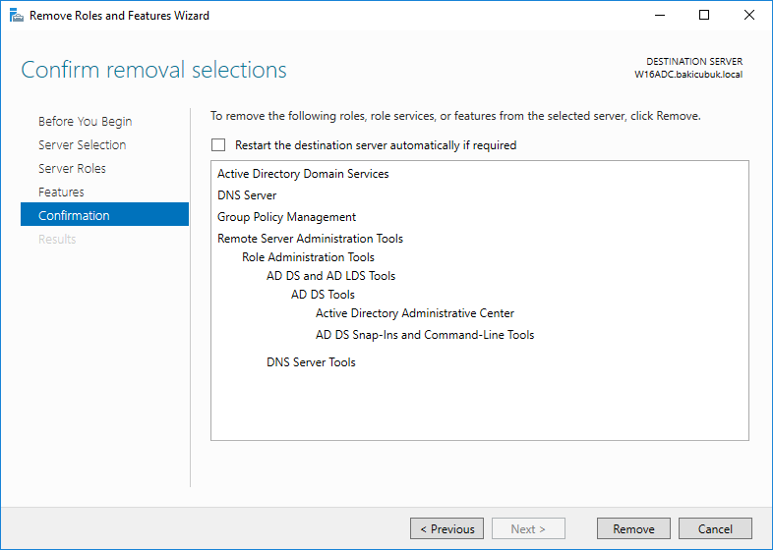Click the Cancel button

coord(715,528)
